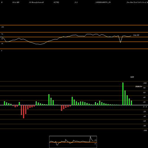148x148 pixels.
Task: Click the 1038.94 value label
Action: (x=139, y=86)
